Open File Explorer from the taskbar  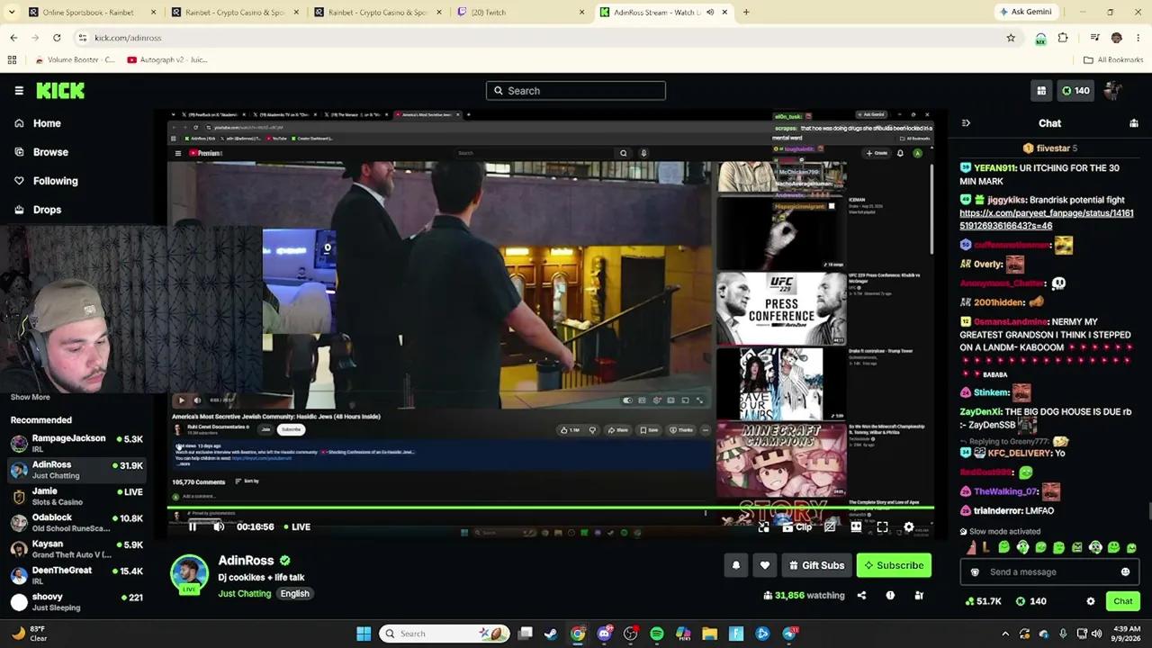tap(709, 634)
